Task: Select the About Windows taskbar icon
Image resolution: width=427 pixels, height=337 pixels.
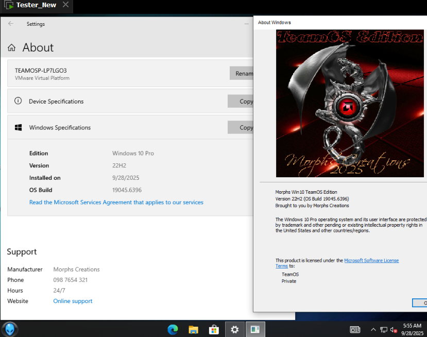Action: [255, 329]
